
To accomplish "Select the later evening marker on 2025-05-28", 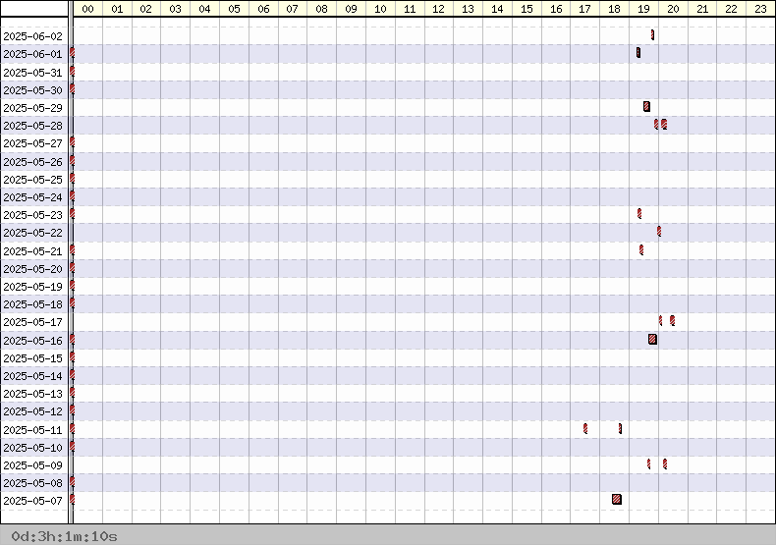I will [664, 124].
